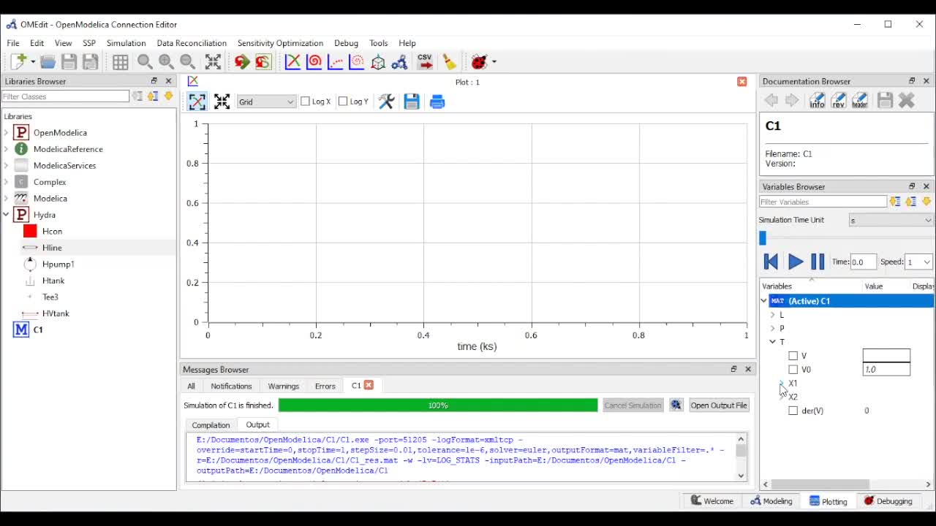Screen dimensions: 936x526
Task: Click the simulation time slider handle
Action: pyautogui.click(x=763, y=238)
